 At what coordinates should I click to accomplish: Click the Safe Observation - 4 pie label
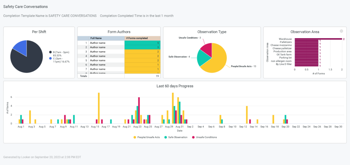(179, 57)
